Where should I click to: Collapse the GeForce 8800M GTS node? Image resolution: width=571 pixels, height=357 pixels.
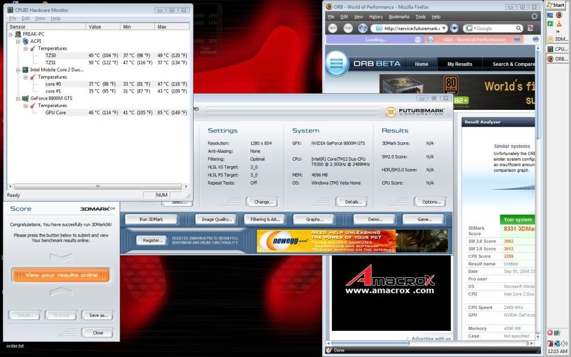point(18,98)
